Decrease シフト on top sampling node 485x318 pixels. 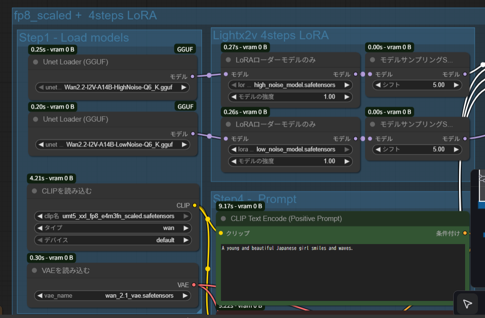(x=378, y=85)
